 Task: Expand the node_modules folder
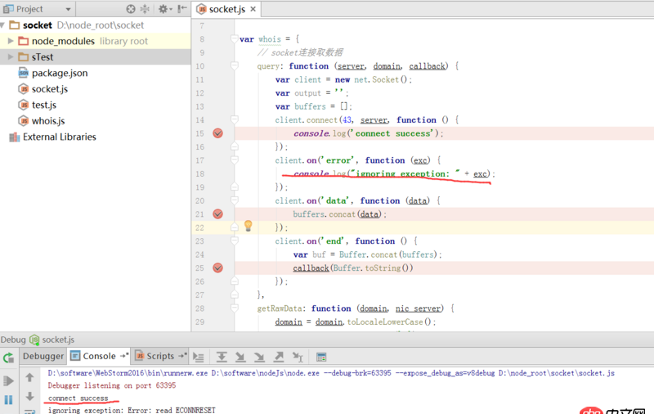tap(11, 41)
